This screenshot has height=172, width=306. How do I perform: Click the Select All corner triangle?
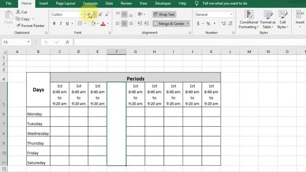pos(5,52)
